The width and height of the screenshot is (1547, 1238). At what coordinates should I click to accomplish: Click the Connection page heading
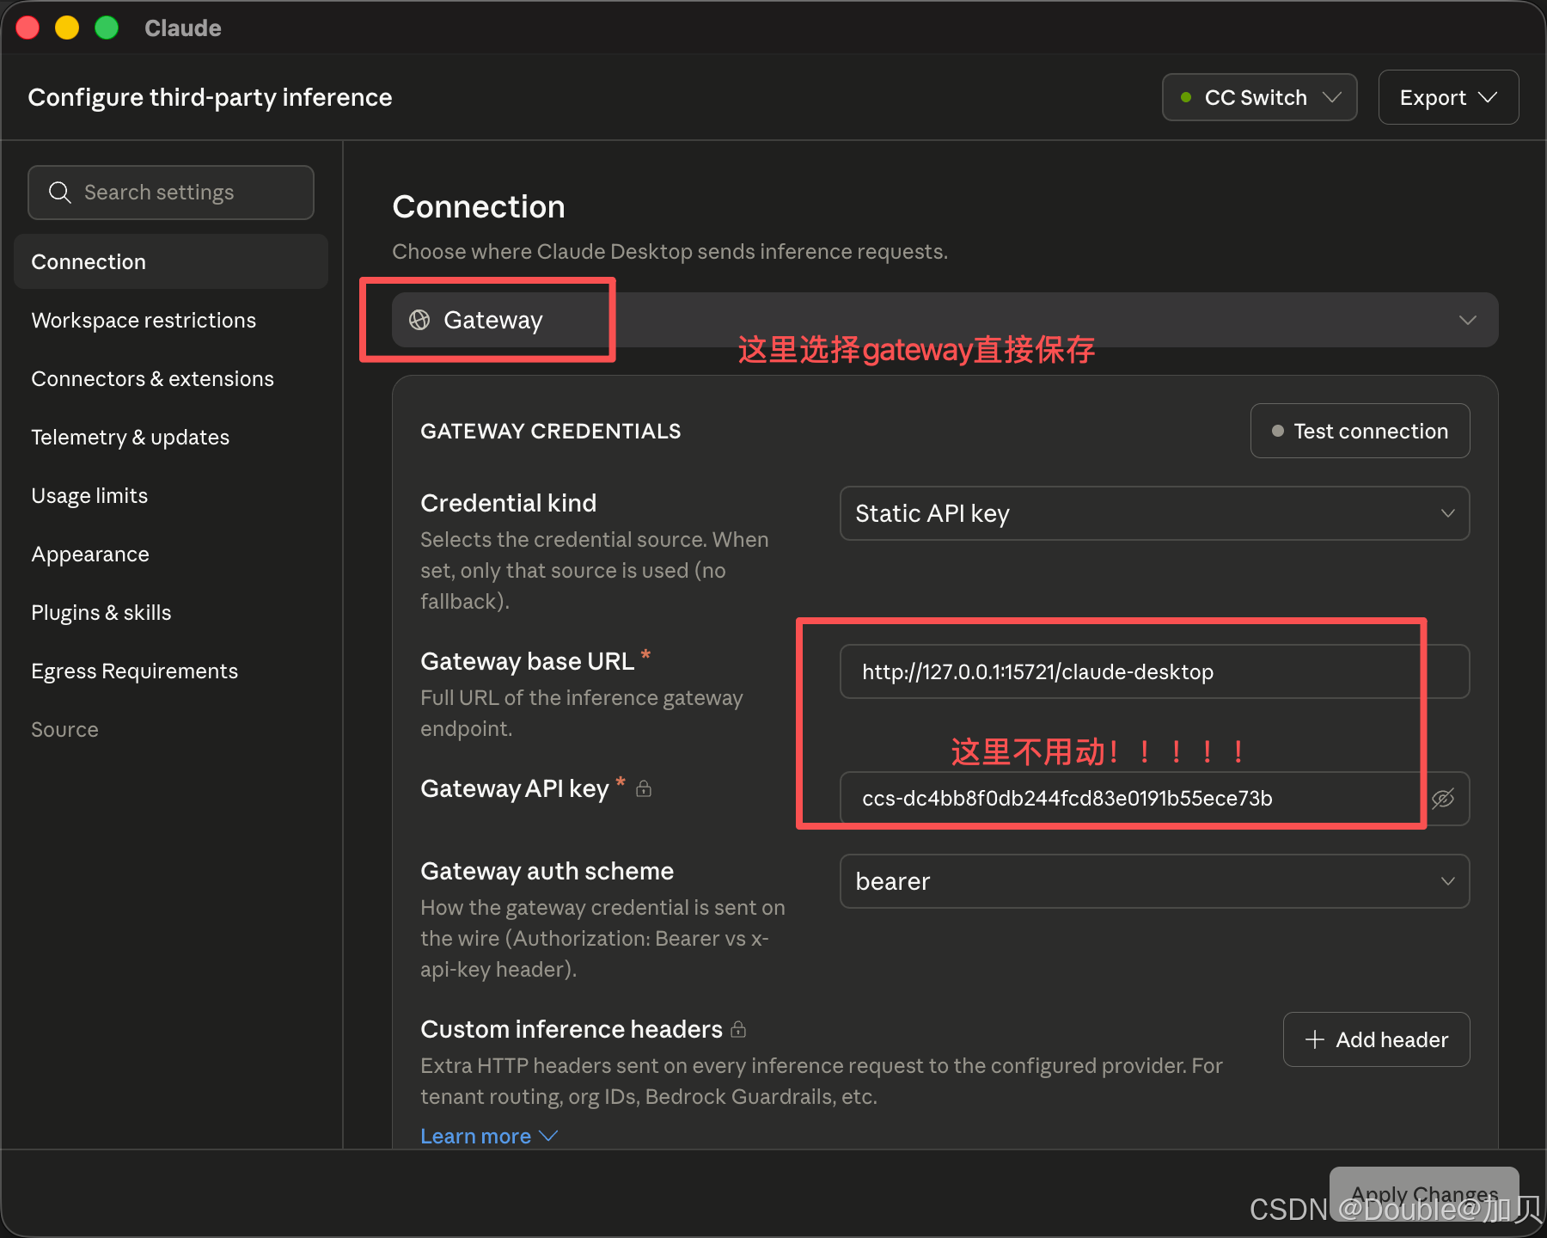click(x=479, y=206)
